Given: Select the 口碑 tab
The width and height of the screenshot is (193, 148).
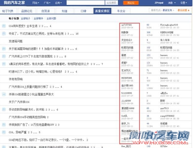Looking at the screenshot, I should coord(83,11).
